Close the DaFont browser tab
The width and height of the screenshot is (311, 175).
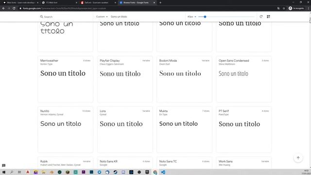pyautogui.click(x=115, y=2)
